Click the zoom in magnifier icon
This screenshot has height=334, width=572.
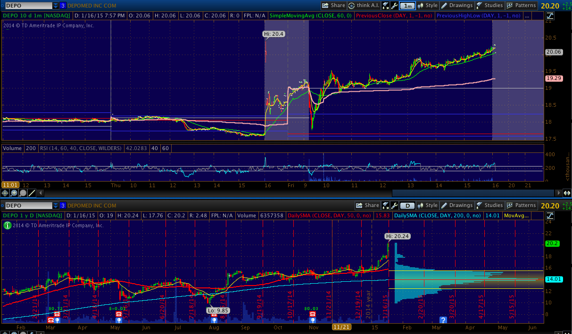pos(14,193)
